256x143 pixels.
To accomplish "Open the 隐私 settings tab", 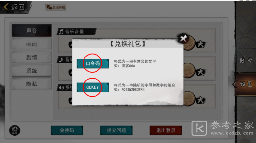I will point(32,84).
